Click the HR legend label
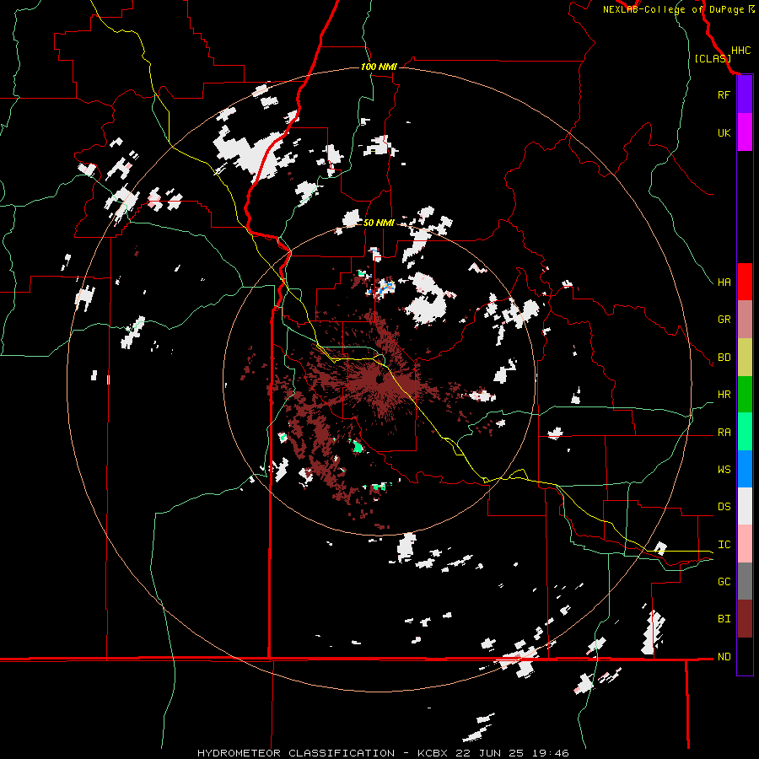 pyautogui.click(x=724, y=395)
